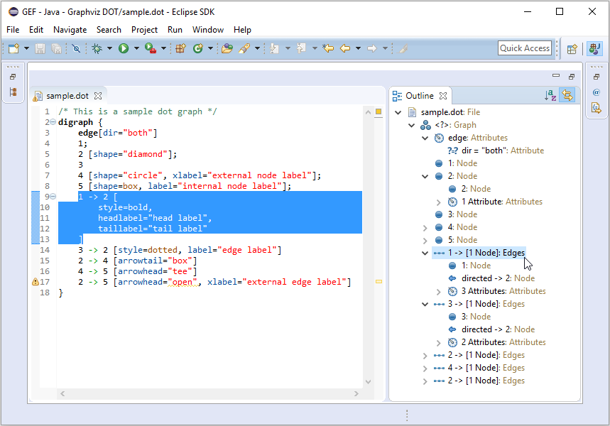
Task: Click the Previous Annotation icon
Action: 302,48
